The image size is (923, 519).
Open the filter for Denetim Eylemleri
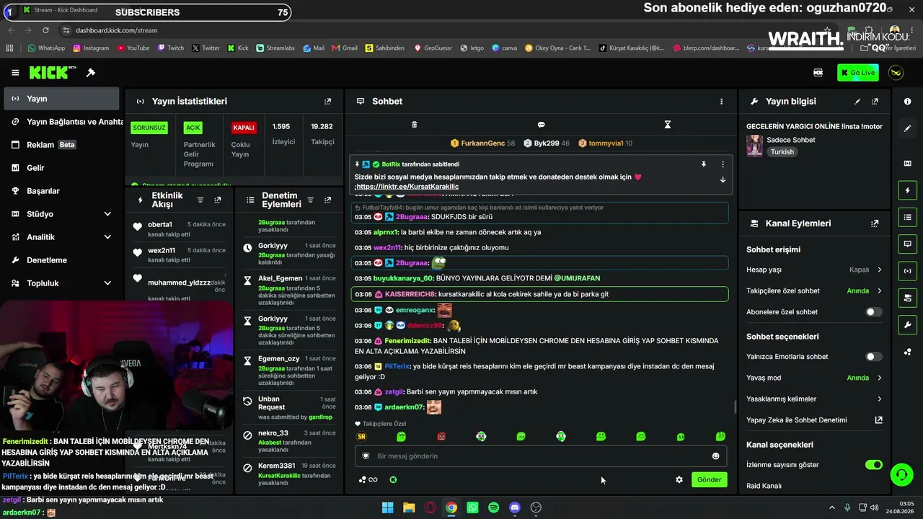[x=310, y=200]
